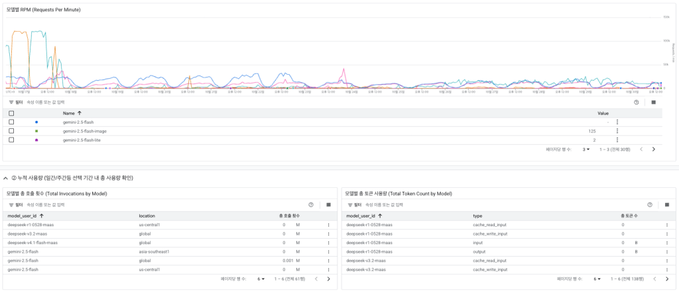Click model_user_id header in Total Invocations table
Image resolution: width=679 pixels, height=293 pixels.
[22, 216]
